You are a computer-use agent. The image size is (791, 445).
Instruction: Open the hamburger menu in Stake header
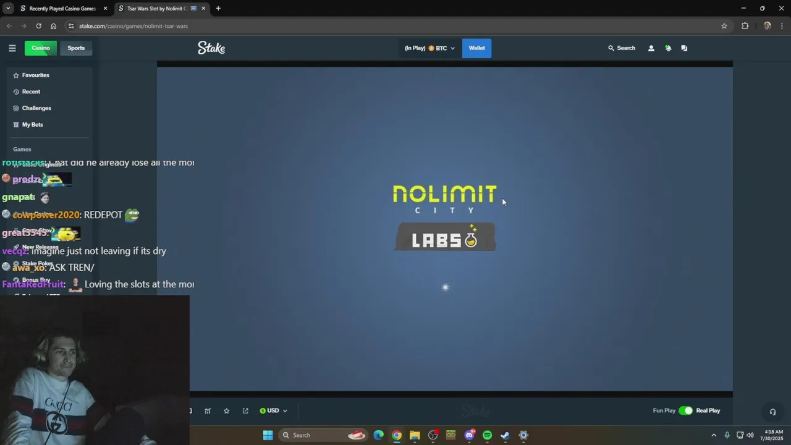12,48
